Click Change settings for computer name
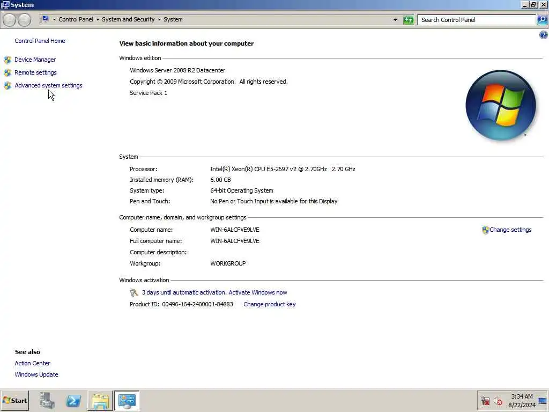 coord(510,230)
